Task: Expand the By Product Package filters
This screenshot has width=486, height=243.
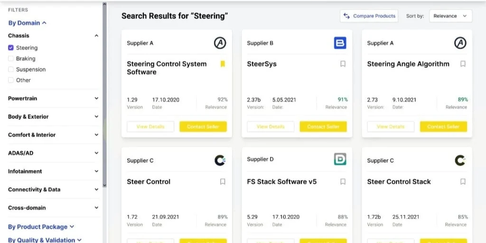Action: point(41,227)
